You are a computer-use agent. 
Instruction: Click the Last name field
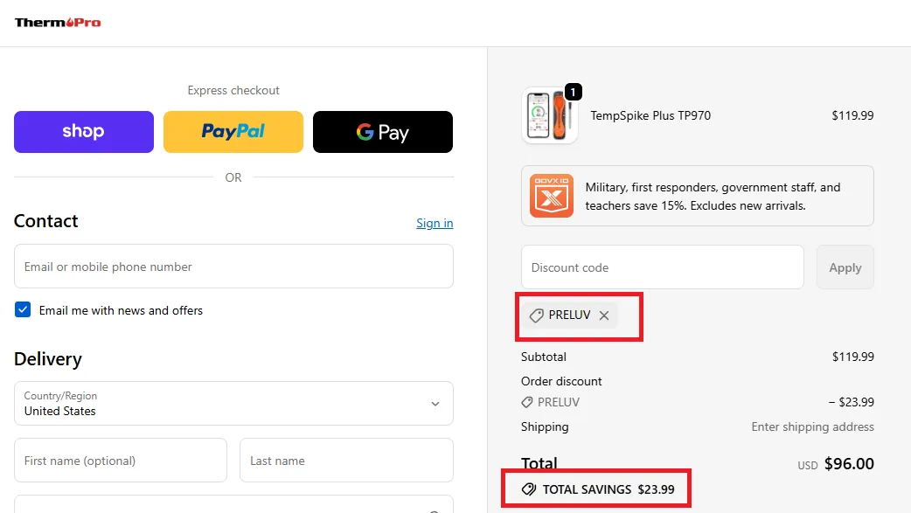(x=346, y=461)
